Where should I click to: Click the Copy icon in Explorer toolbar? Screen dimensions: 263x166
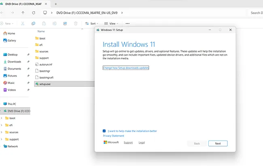(33, 23)
